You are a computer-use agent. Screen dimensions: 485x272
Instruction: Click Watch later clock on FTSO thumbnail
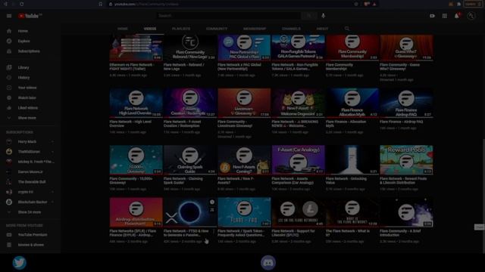(x=212, y=202)
